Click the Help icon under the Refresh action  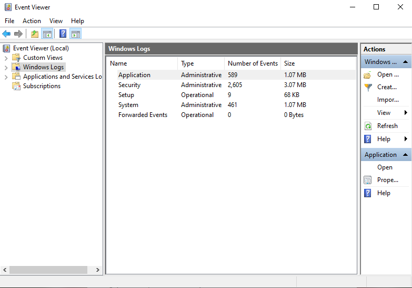coord(368,139)
